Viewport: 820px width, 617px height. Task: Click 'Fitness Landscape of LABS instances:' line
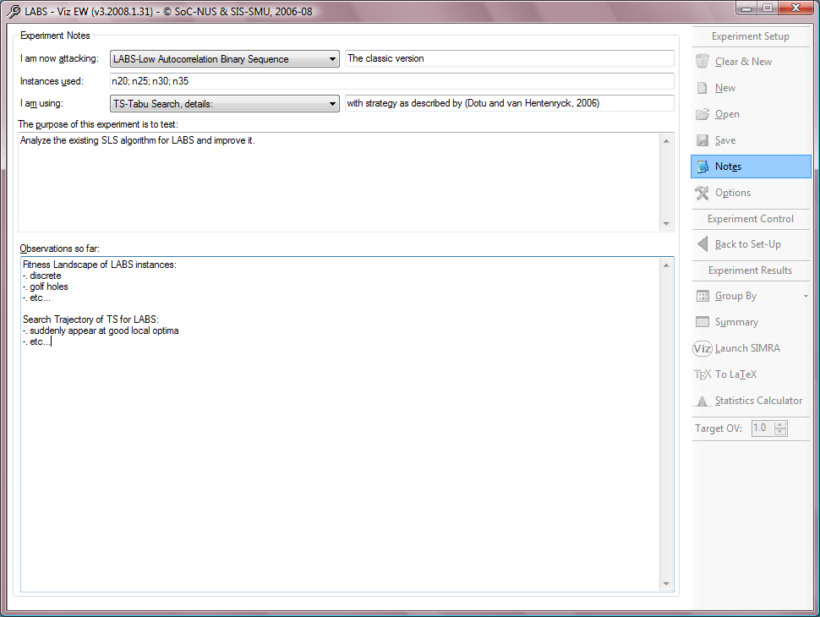(x=100, y=265)
